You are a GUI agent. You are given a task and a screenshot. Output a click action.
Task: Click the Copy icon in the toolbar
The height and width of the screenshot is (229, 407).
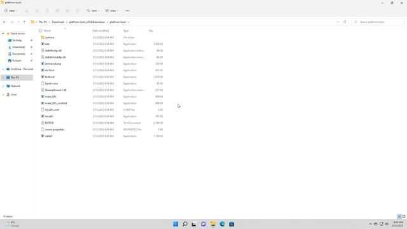point(37,11)
